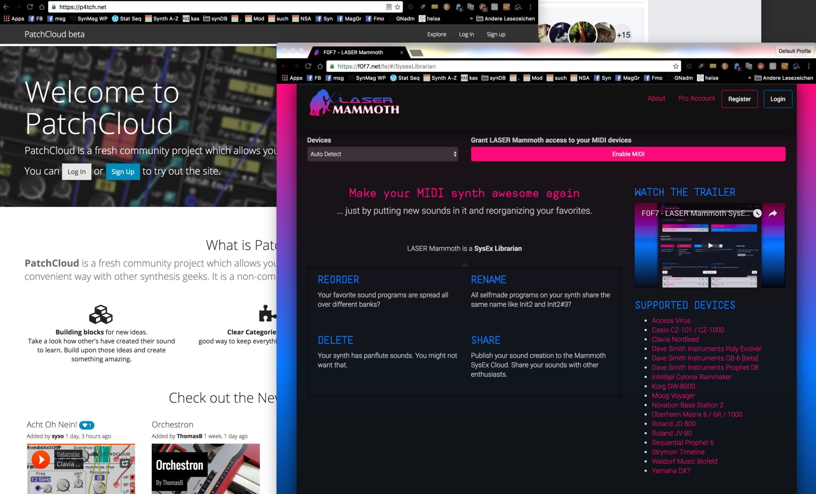This screenshot has height=494, width=816.
Task: Open Explore in PatchCloud navigation
Action: coord(436,34)
